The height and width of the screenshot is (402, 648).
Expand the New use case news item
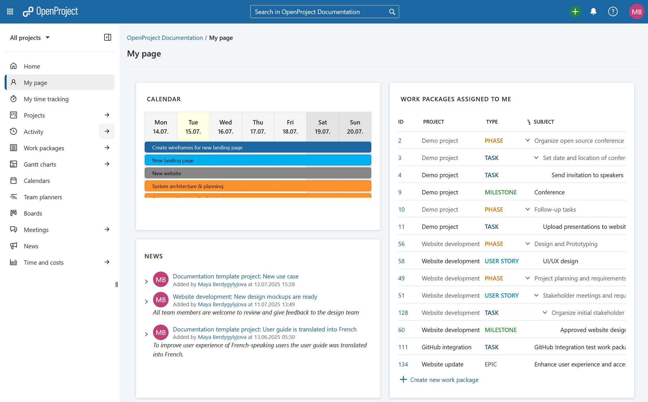click(146, 282)
